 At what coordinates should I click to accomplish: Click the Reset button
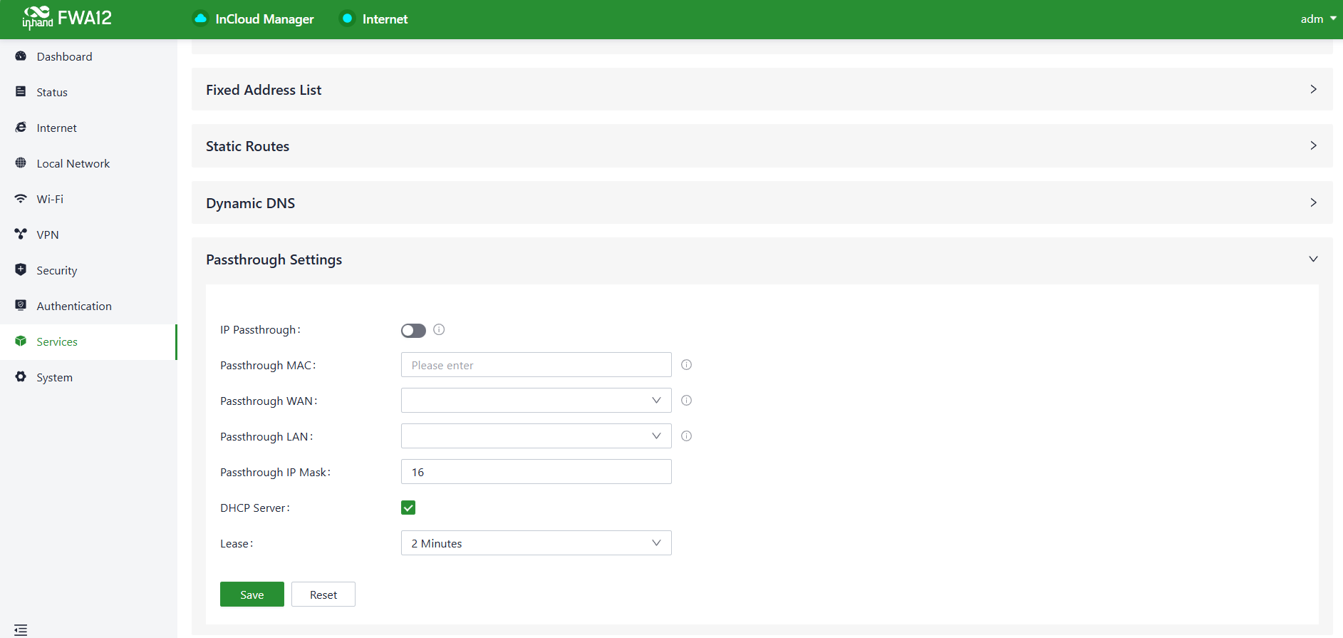[x=323, y=595]
